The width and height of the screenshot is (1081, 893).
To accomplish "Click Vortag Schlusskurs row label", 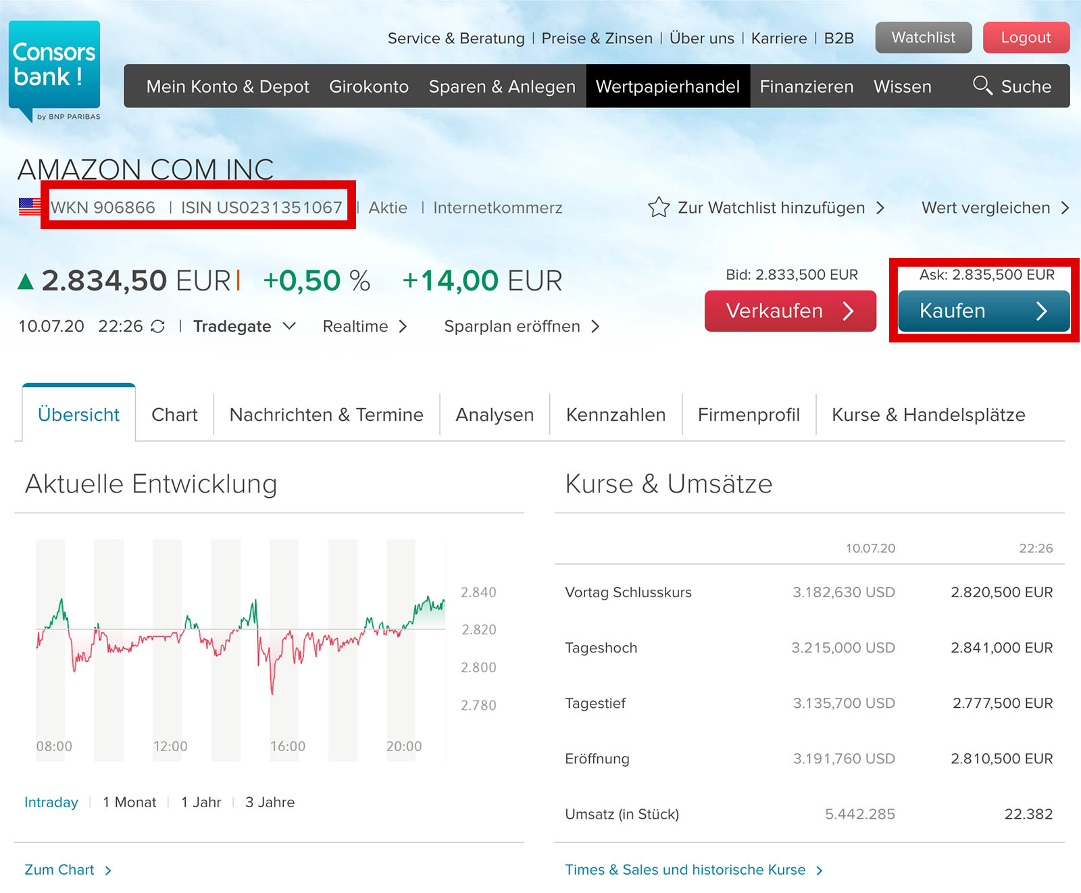I will coord(628,592).
